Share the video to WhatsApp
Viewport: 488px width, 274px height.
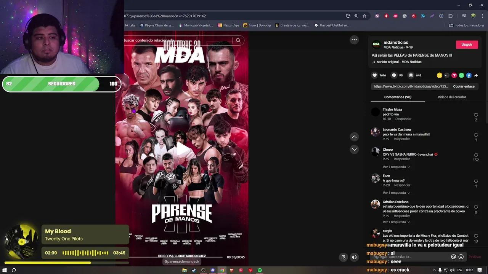(462, 75)
